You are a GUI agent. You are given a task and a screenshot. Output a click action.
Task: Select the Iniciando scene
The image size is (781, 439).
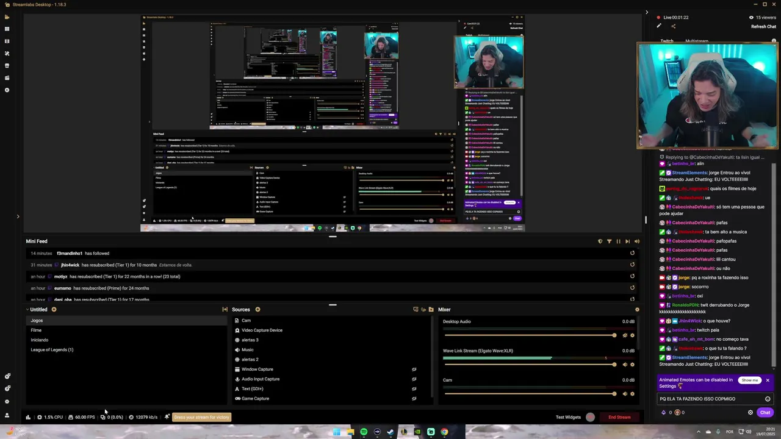tap(126, 340)
